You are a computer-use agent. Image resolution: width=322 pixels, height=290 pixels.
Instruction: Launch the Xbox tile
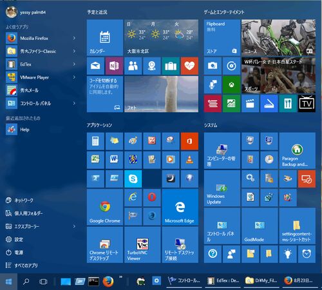pyautogui.click(x=231, y=84)
